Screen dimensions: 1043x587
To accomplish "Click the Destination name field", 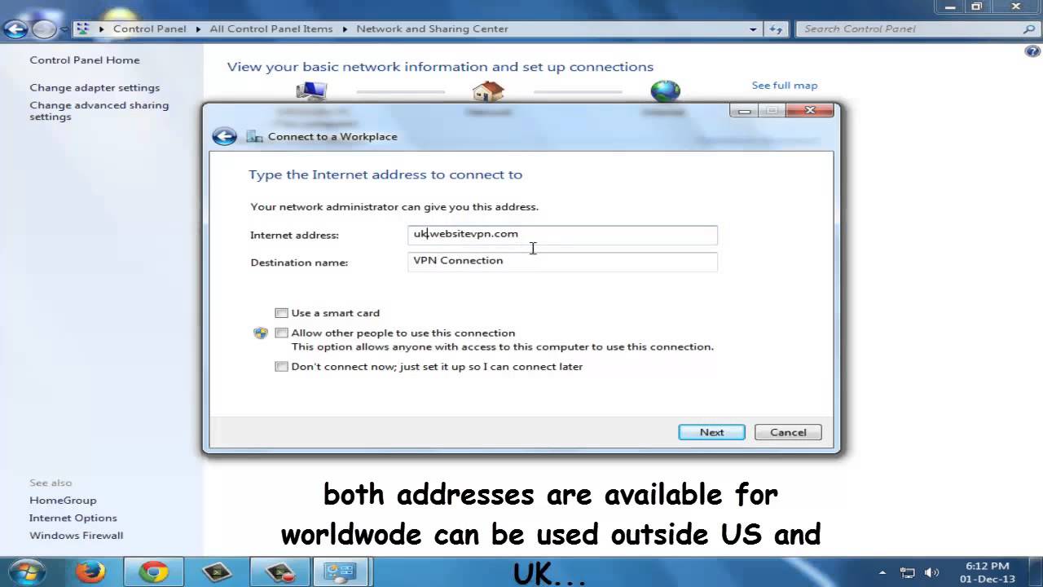I will (x=562, y=262).
